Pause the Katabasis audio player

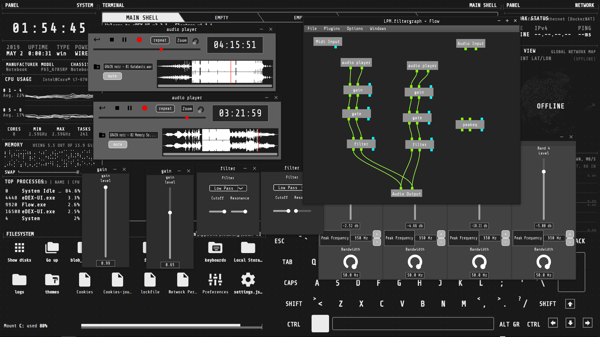click(124, 40)
